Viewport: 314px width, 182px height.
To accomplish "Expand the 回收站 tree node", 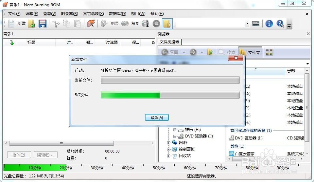I will tap(168, 156).
